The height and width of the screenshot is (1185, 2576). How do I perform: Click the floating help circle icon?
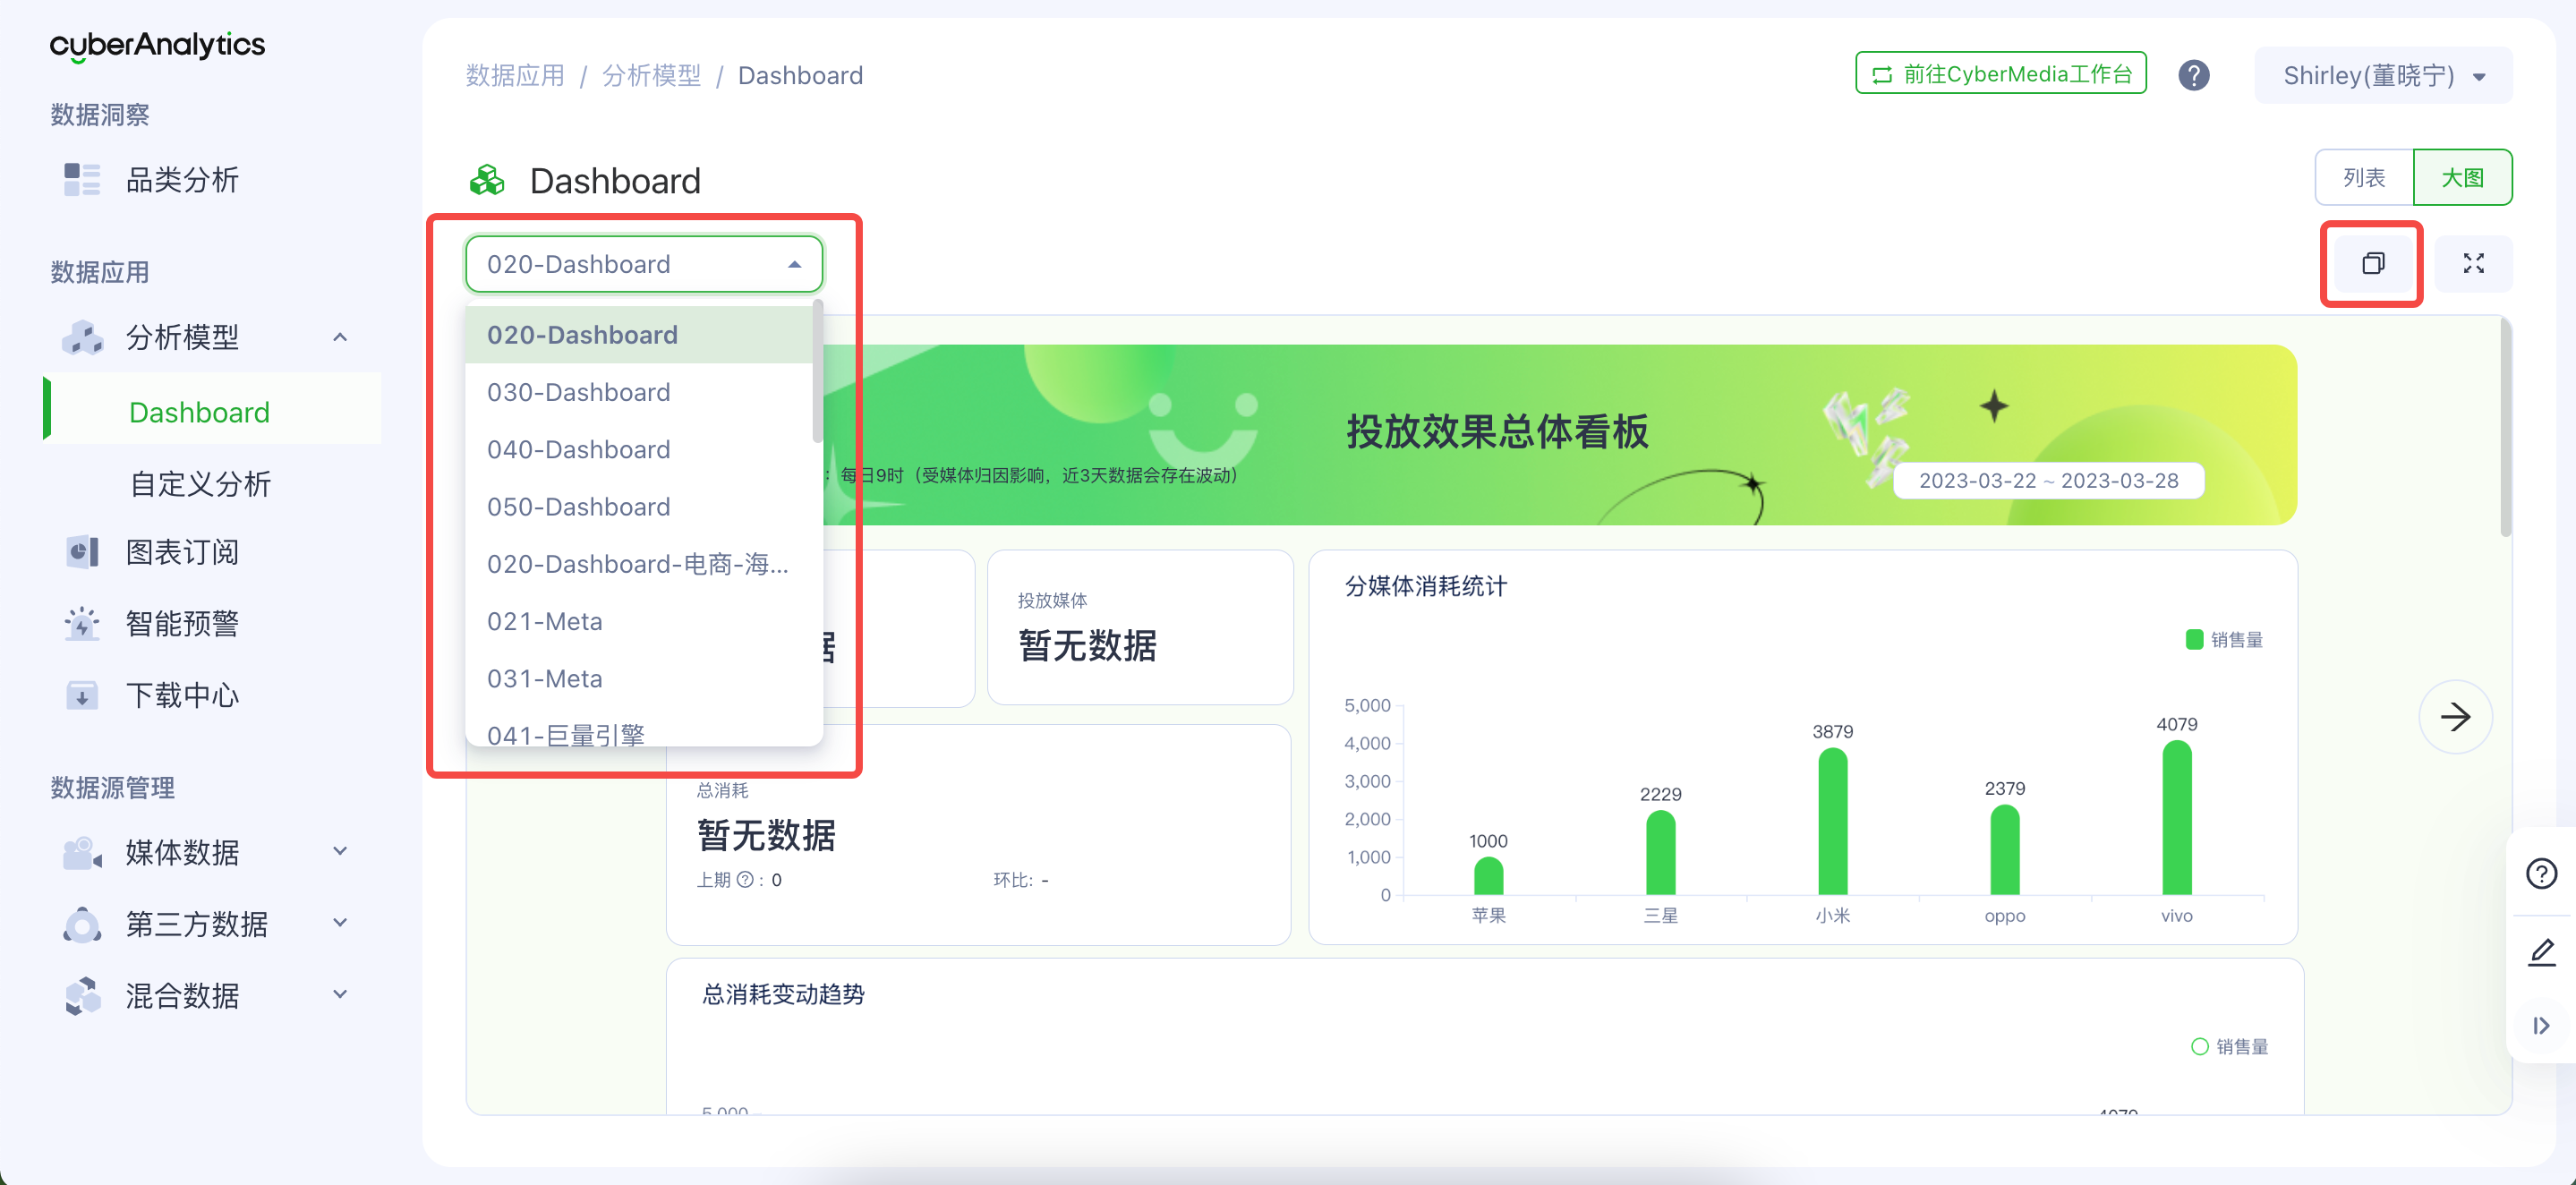click(x=2541, y=873)
